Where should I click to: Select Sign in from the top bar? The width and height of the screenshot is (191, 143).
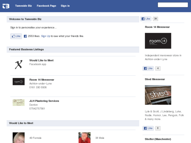tap(65, 6)
